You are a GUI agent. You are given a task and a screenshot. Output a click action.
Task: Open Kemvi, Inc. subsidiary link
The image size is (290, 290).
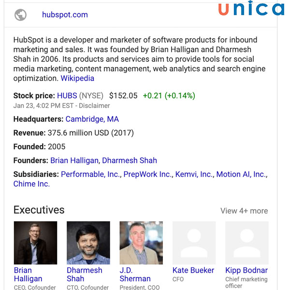pyautogui.click(x=194, y=174)
